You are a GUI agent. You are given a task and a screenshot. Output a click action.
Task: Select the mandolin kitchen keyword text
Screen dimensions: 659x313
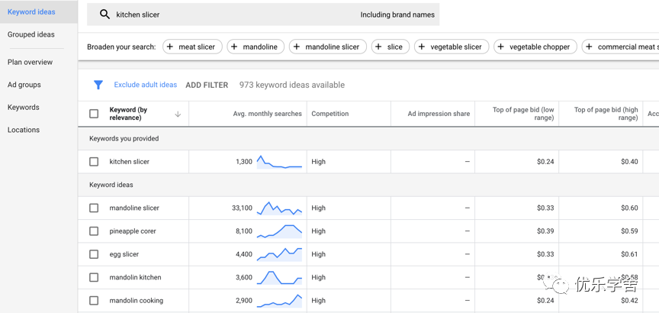pos(135,277)
